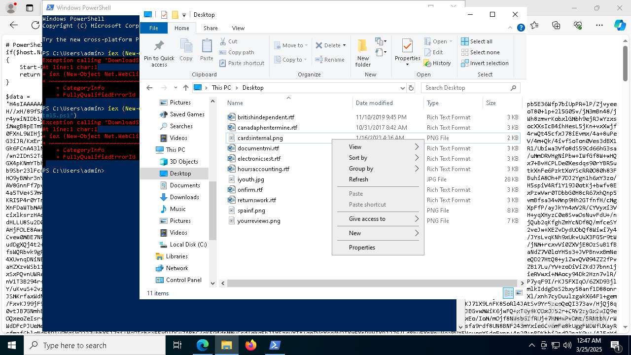Switch to details view button

[x=508, y=293]
